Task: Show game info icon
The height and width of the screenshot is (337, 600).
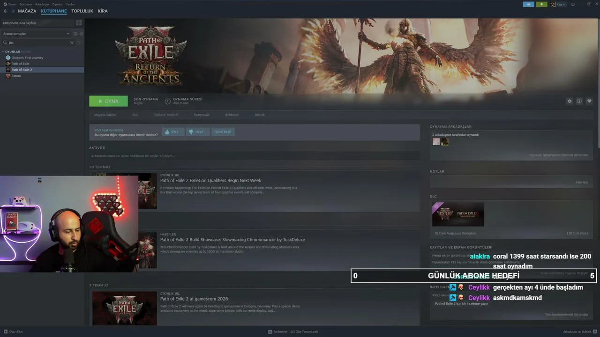Action: 579,101
